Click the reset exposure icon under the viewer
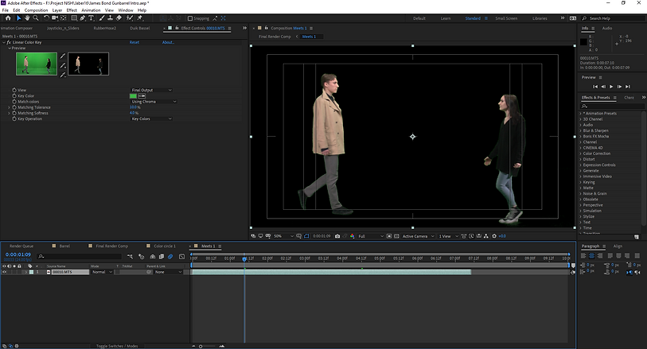This screenshot has width=647, height=349. tap(494, 236)
